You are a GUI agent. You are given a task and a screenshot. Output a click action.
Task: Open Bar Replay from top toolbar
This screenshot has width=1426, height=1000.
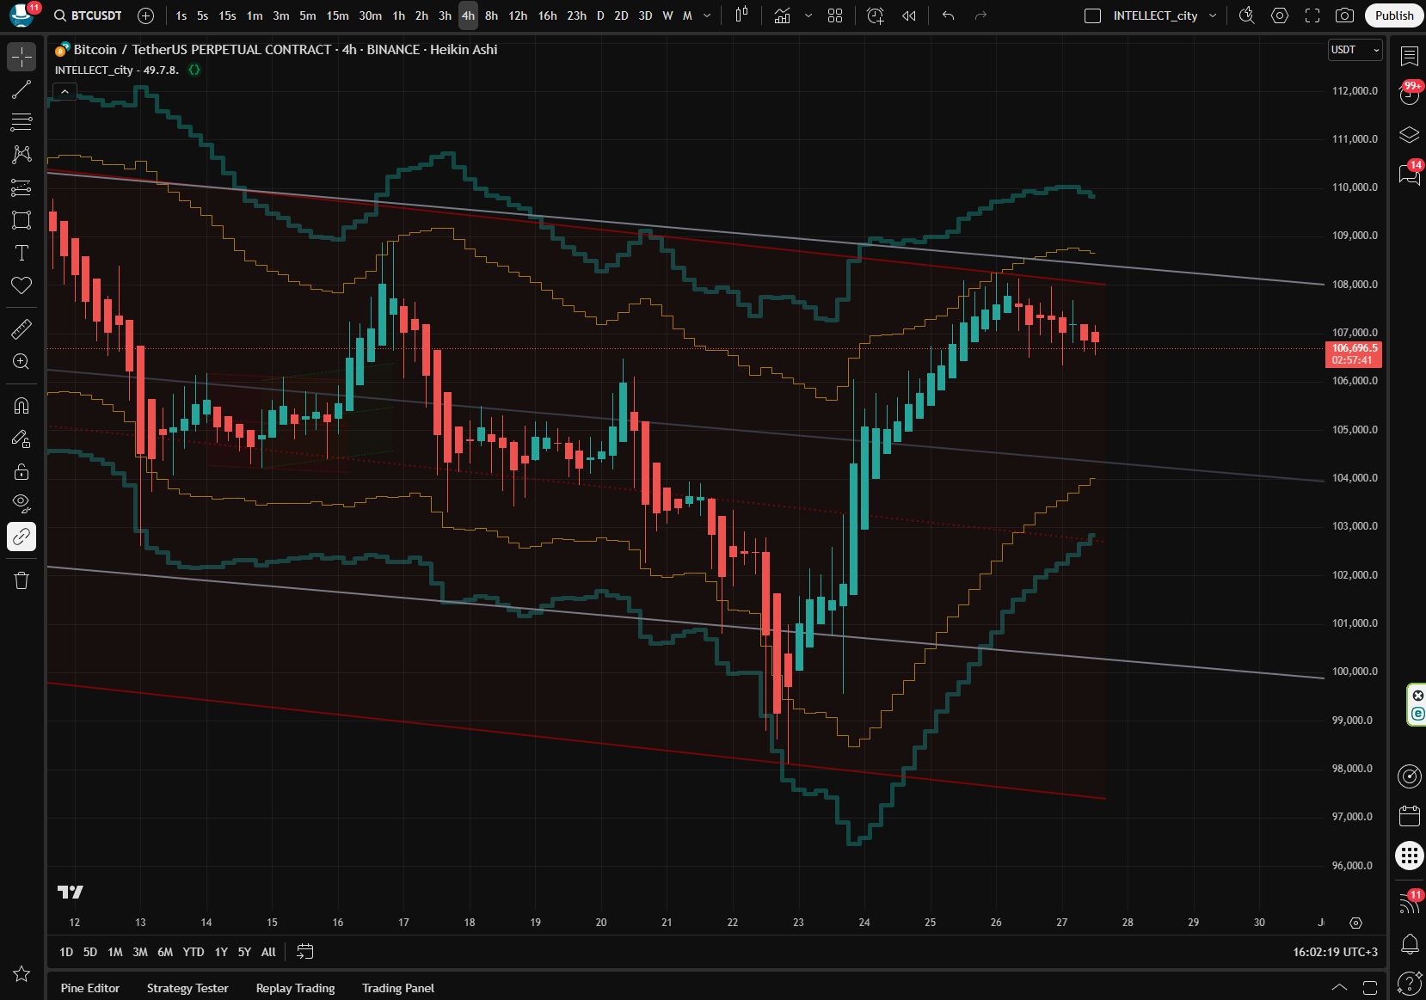tap(908, 15)
